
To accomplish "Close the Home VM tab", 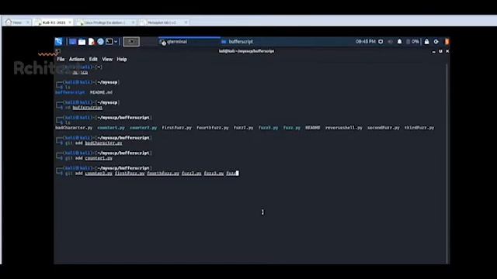I will coord(28,22).
